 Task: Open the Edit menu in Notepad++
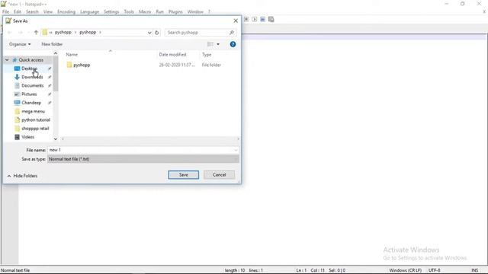click(x=18, y=12)
